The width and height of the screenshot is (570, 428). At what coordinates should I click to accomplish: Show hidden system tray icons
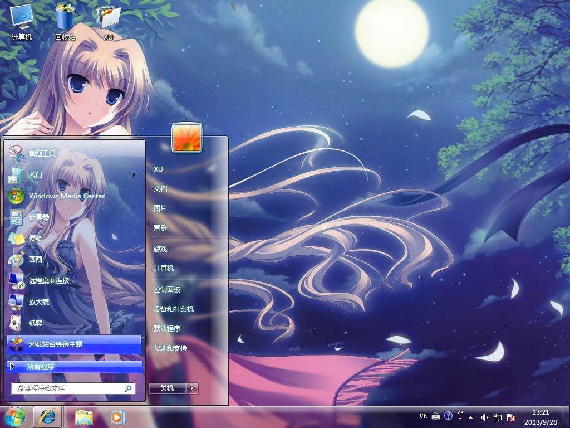point(471,417)
